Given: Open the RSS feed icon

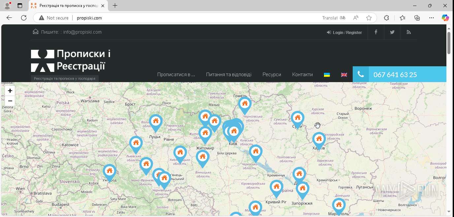Looking at the screenshot, I should (x=409, y=32).
